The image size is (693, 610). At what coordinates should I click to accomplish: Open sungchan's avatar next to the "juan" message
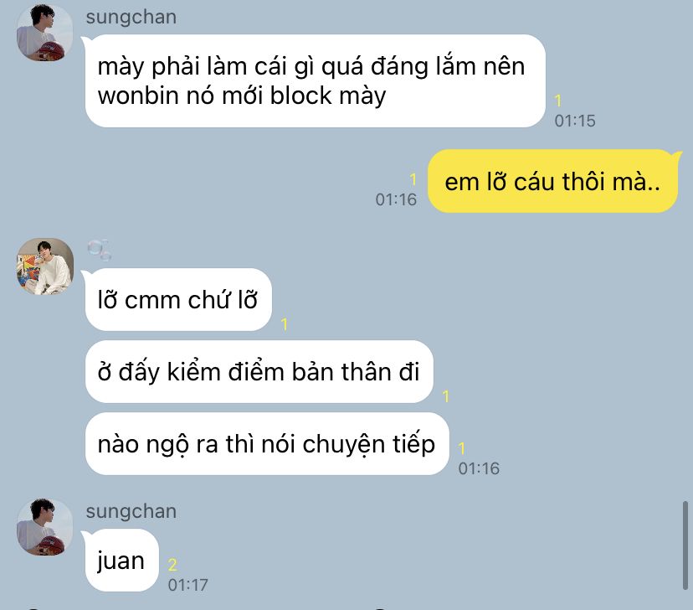[45, 527]
